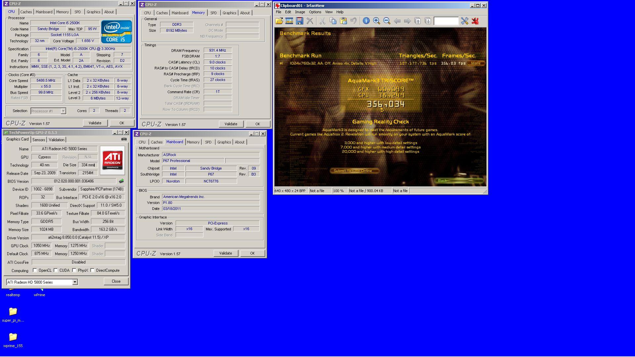This screenshot has height=357, width=635.
Task: Open the Edit menu in IrfanView
Action: coord(288,12)
